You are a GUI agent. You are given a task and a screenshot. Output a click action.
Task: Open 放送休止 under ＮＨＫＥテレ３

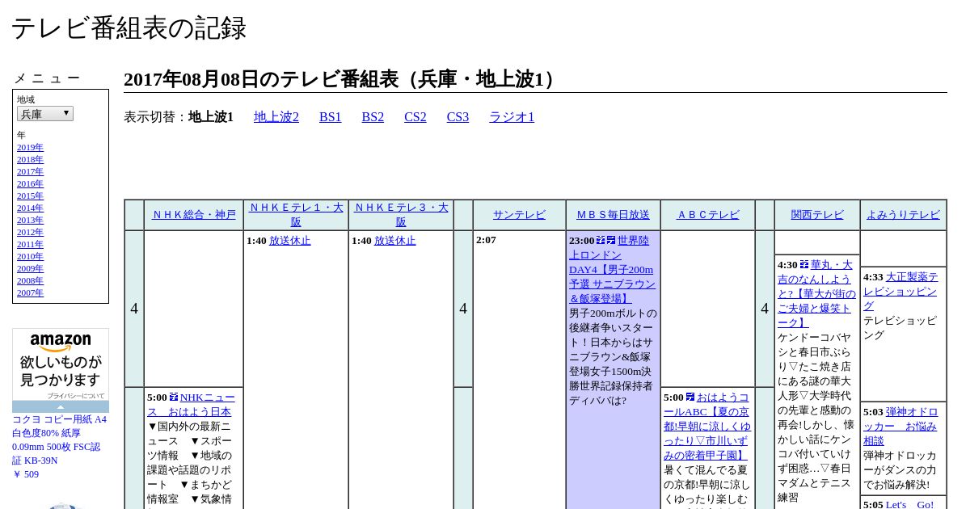click(395, 241)
